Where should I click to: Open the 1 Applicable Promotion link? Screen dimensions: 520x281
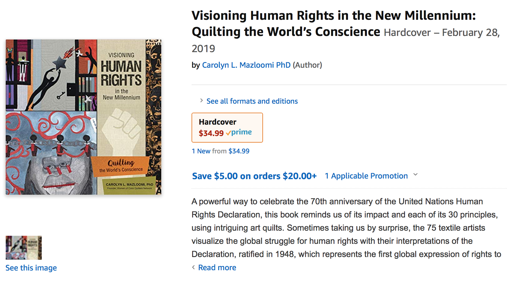tap(366, 176)
